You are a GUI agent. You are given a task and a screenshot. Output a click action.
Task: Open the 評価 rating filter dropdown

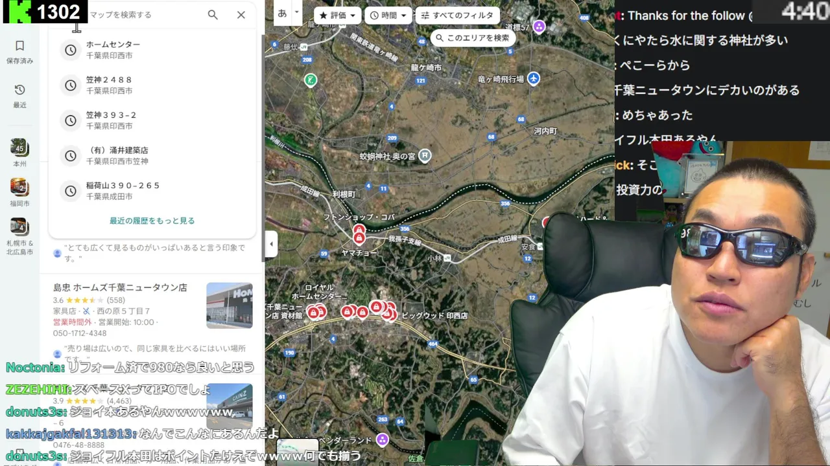point(337,16)
